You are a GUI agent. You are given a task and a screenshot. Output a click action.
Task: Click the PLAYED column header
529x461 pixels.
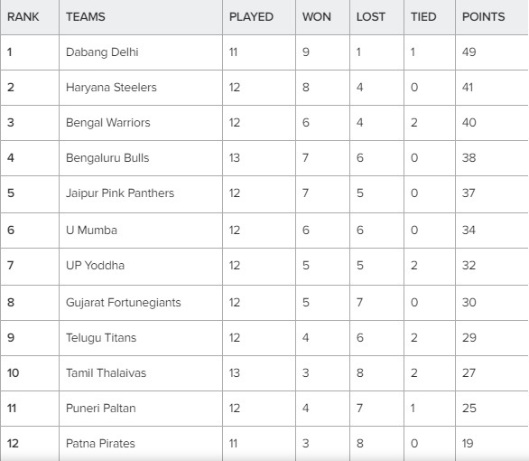click(x=251, y=16)
